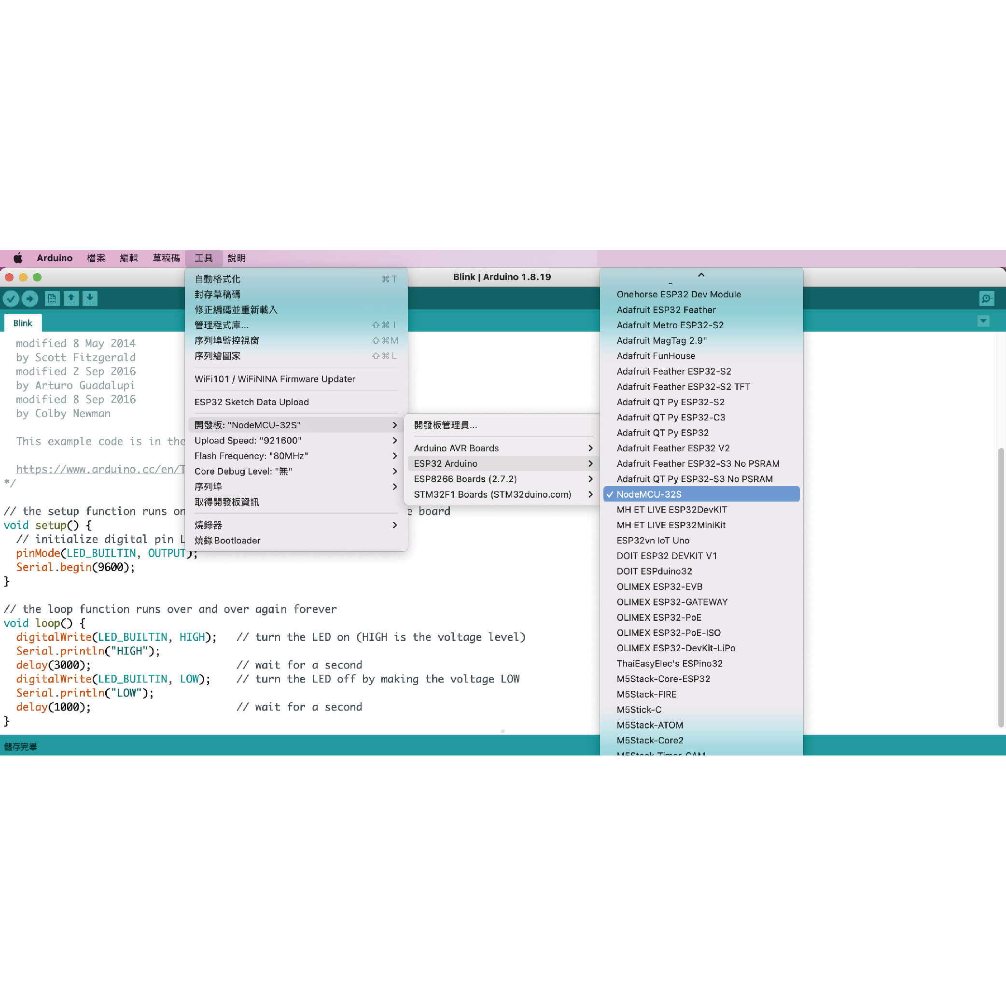Open the Arduino application menu
This screenshot has height=1006, width=1006.
point(55,258)
